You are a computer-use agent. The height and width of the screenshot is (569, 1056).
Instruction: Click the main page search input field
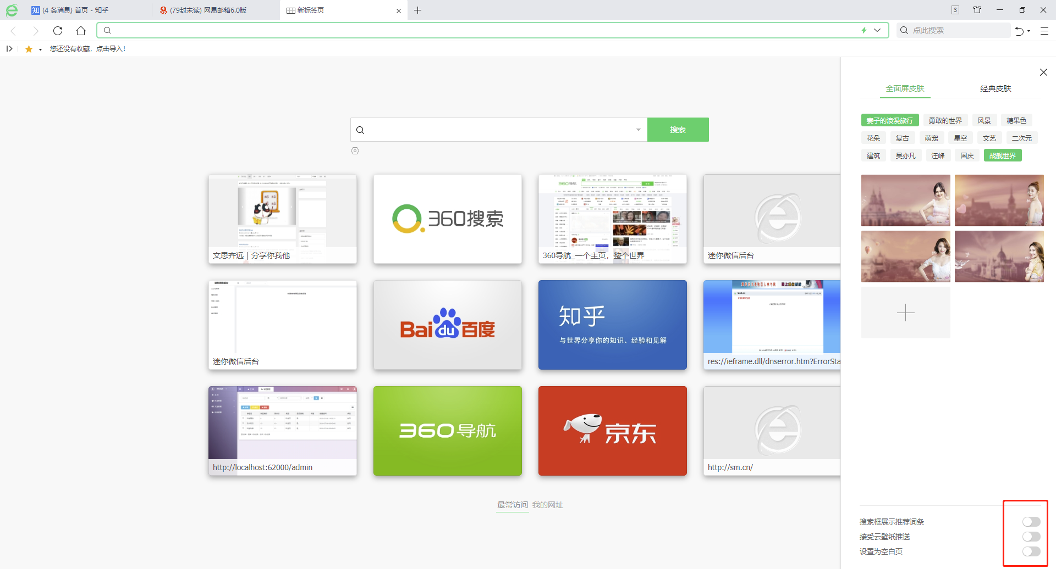tap(499, 130)
